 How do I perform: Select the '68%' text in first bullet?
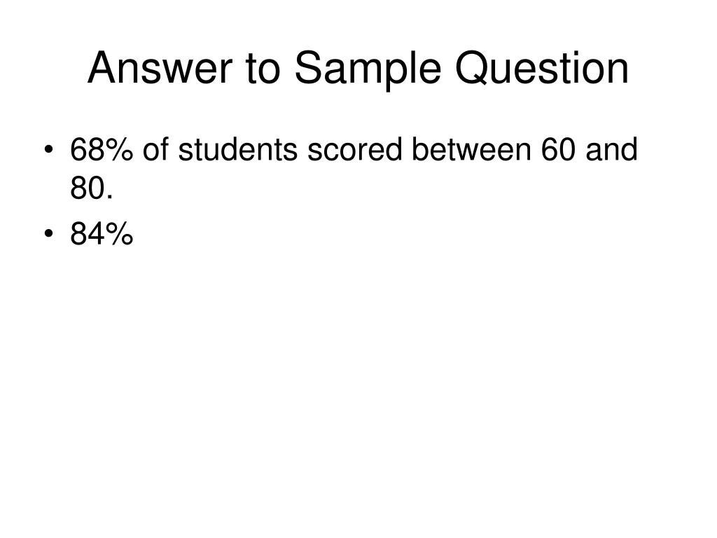102,149
